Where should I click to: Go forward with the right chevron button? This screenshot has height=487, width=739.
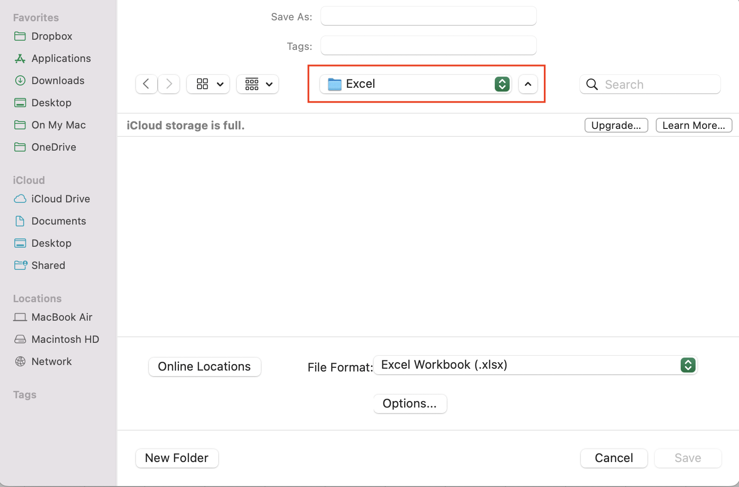click(x=169, y=84)
